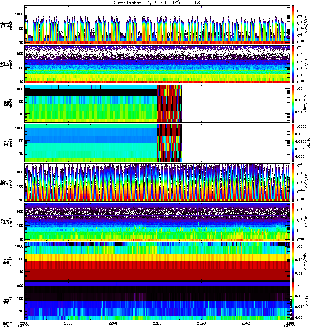Viewport: 314px width, 335px height.
Task: Select the thb fff scm3 spectrogram panel
Action: coord(157,64)
